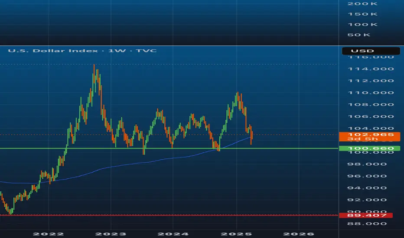Click the U.S. Dollar Index chart title
The image size is (404, 238).
82,51
